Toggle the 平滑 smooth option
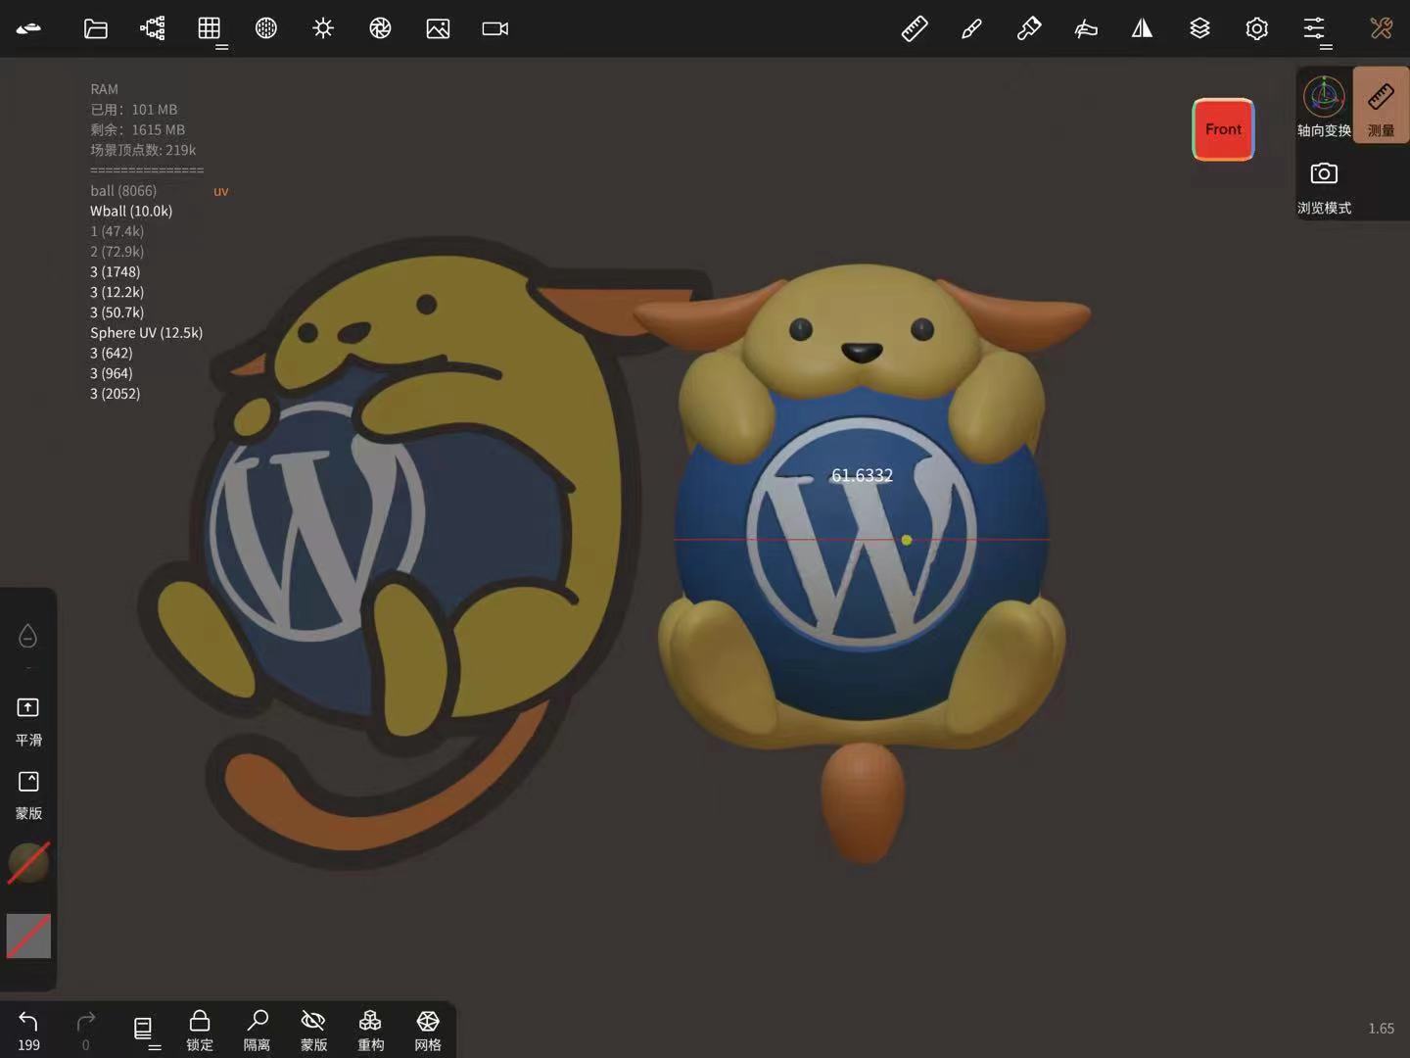The width and height of the screenshot is (1410, 1058). 28,718
